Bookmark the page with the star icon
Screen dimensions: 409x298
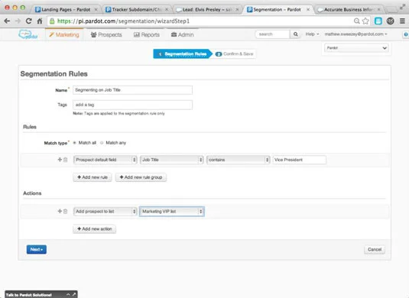365,21
